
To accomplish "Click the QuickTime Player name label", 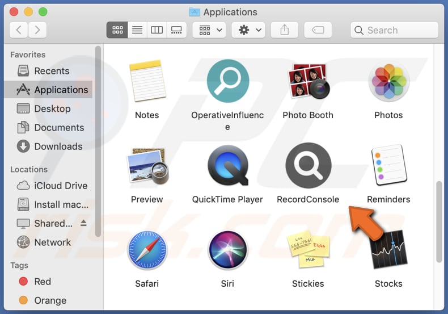I will coord(227,199).
